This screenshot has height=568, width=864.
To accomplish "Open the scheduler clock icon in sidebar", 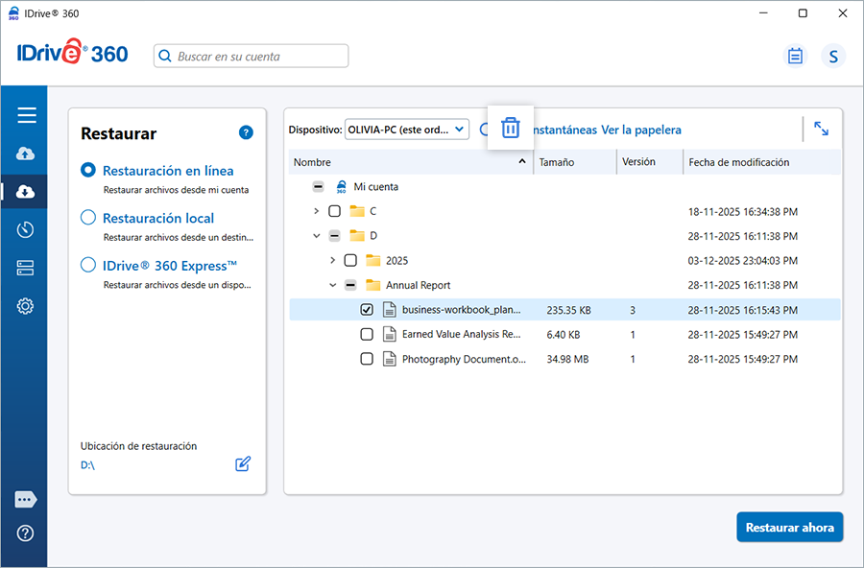I will 26,230.
